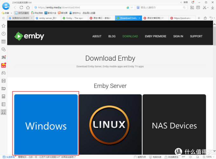Open 头条新闻 in the status bar

pyautogui.click(x=9, y=157)
